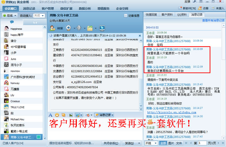Open the 客户管理 tab
The height and width of the screenshot is (147, 226).
(x=48, y=8)
